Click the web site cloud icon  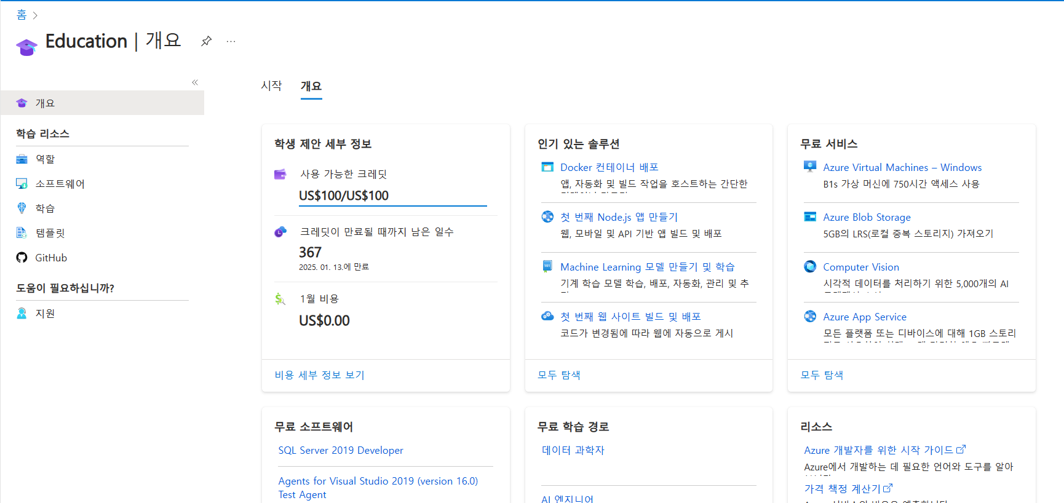(x=547, y=316)
